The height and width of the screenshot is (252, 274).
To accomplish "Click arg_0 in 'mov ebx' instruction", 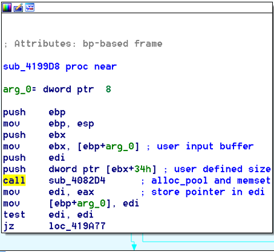I will pos(120,146).
